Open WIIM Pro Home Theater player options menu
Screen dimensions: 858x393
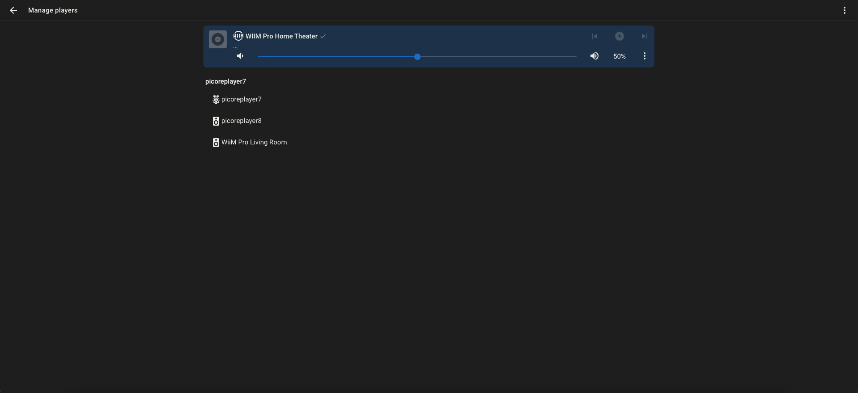[645, 56]
